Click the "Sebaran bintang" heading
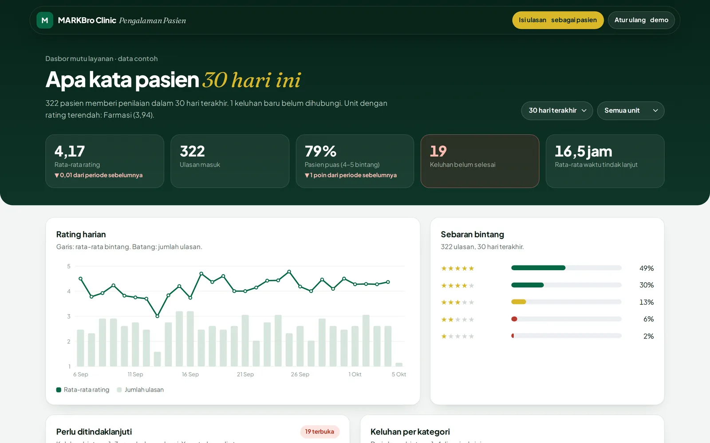 (x=472, y=235)
